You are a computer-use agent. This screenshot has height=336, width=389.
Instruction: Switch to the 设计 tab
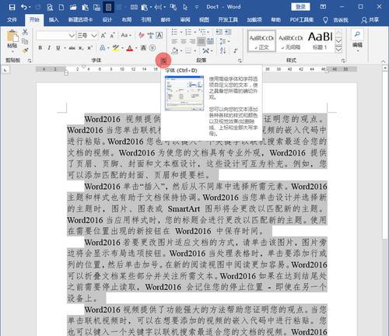107,19
